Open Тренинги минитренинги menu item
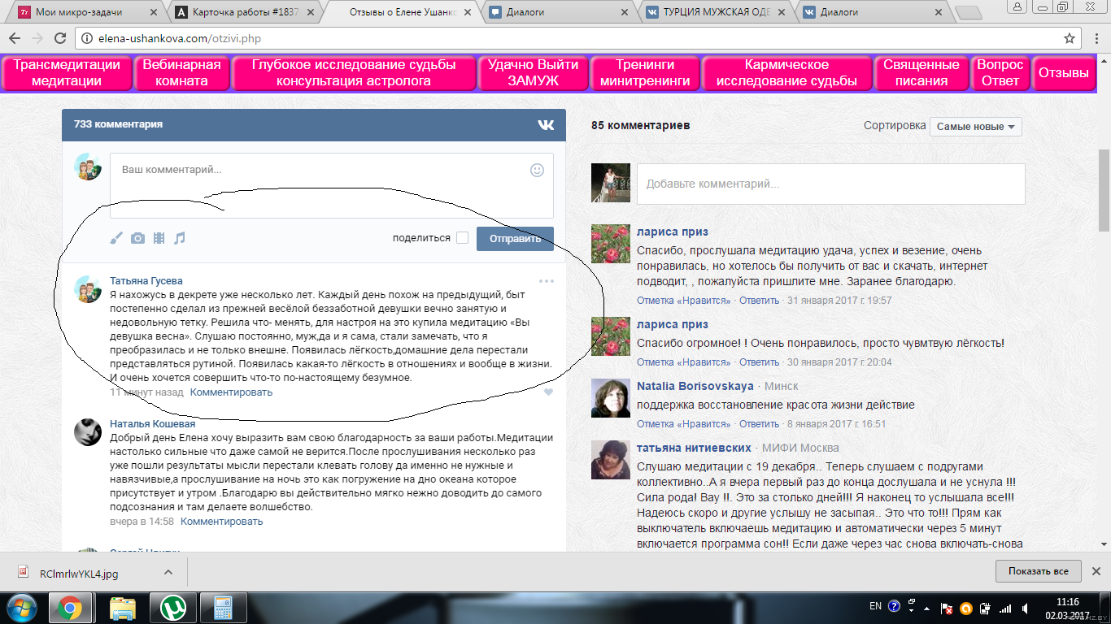The image size is (1111, 624). point(645,72)
